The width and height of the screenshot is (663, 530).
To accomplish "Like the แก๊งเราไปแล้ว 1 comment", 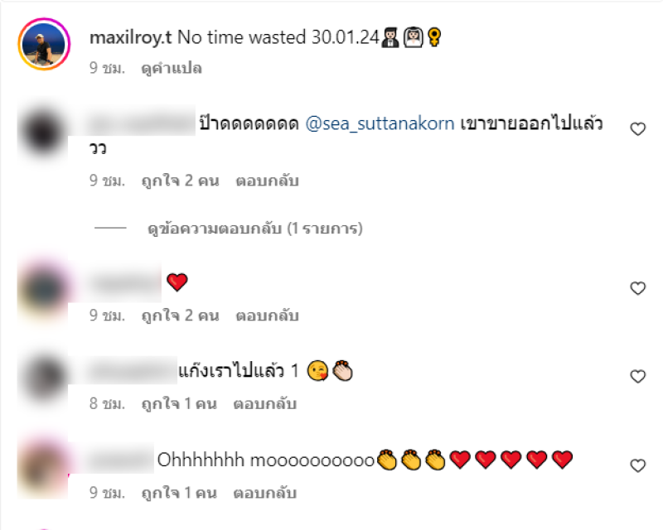I will pos(637,376).
